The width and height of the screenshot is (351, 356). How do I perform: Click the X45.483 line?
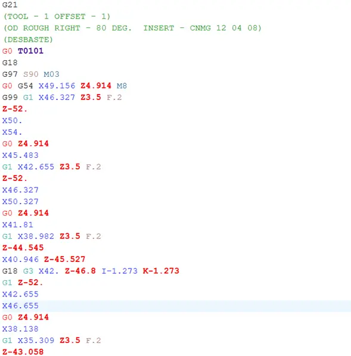(x=20, y=155)
